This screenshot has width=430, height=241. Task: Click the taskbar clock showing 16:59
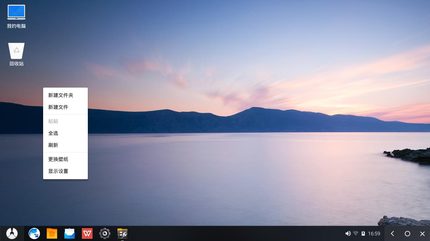tap(374, 233)
